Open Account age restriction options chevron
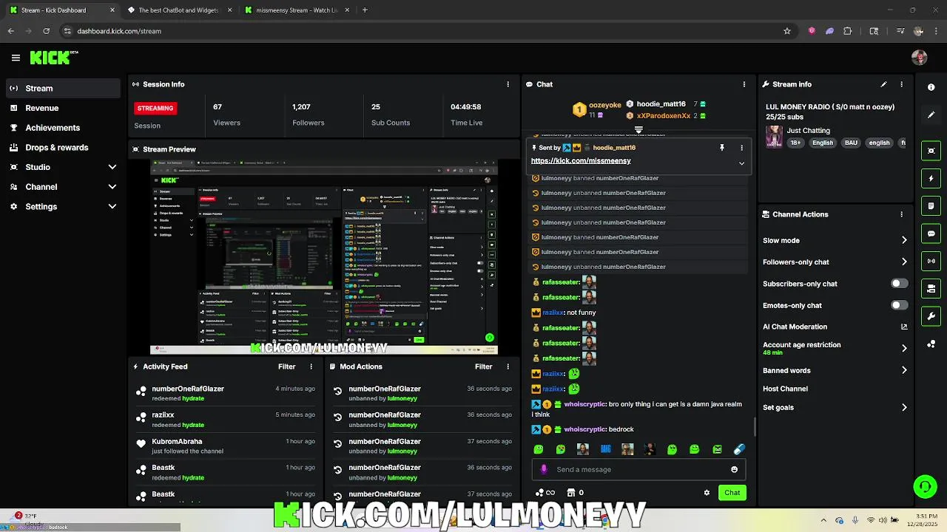The height and width of the screenshot is (532, 947). pyautogui.click(x=903, y=348)
